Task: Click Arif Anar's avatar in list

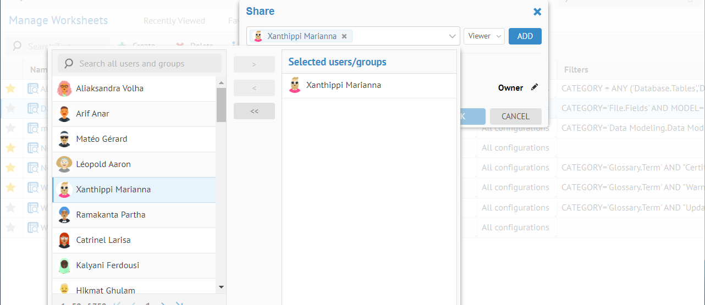Action: (64, 114)
